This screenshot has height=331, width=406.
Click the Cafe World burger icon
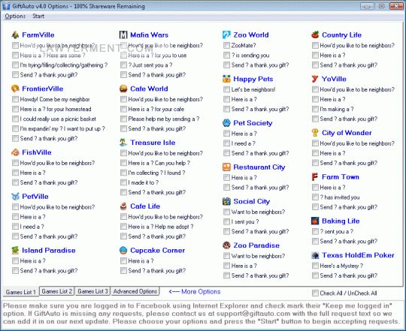click(x=123, y=89)
